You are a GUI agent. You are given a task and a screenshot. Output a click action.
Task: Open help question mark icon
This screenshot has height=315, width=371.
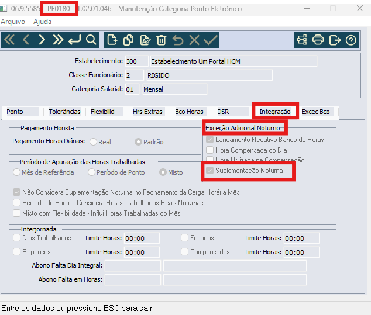pyautogui.click(x=351, y=40)
